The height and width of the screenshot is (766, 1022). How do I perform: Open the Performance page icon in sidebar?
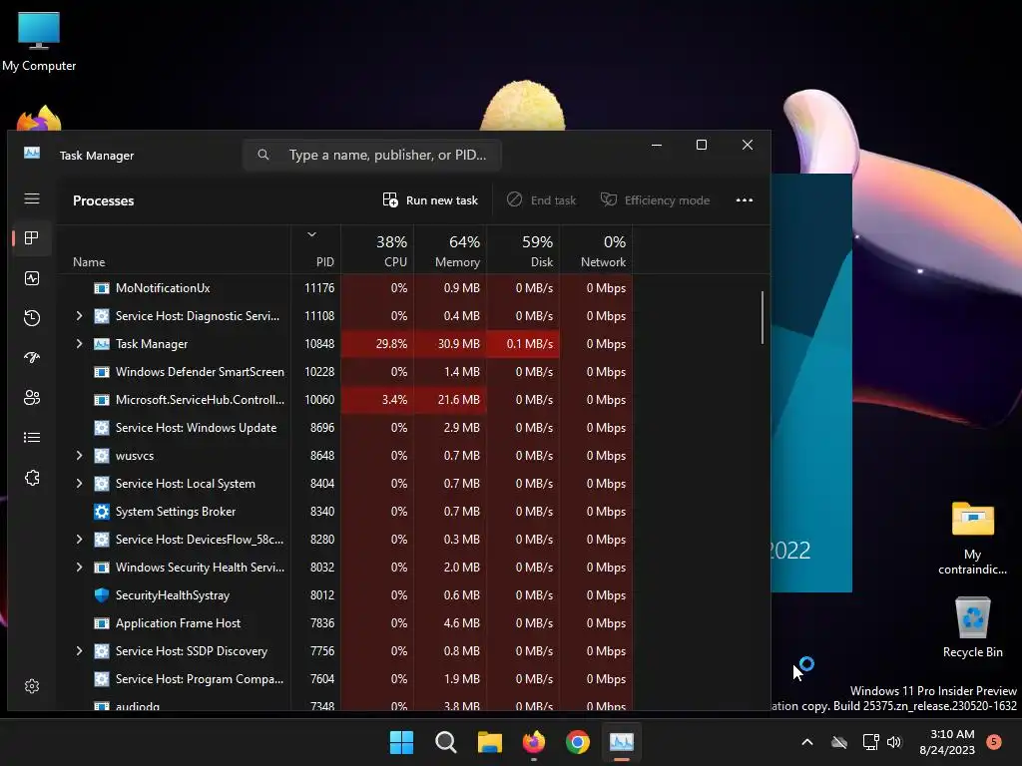click(32, 278)
